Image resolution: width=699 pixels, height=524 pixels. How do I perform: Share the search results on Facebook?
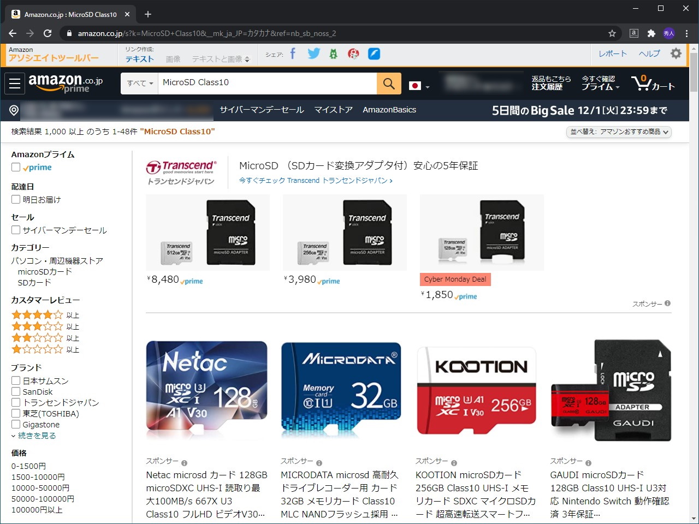[293, 53]
